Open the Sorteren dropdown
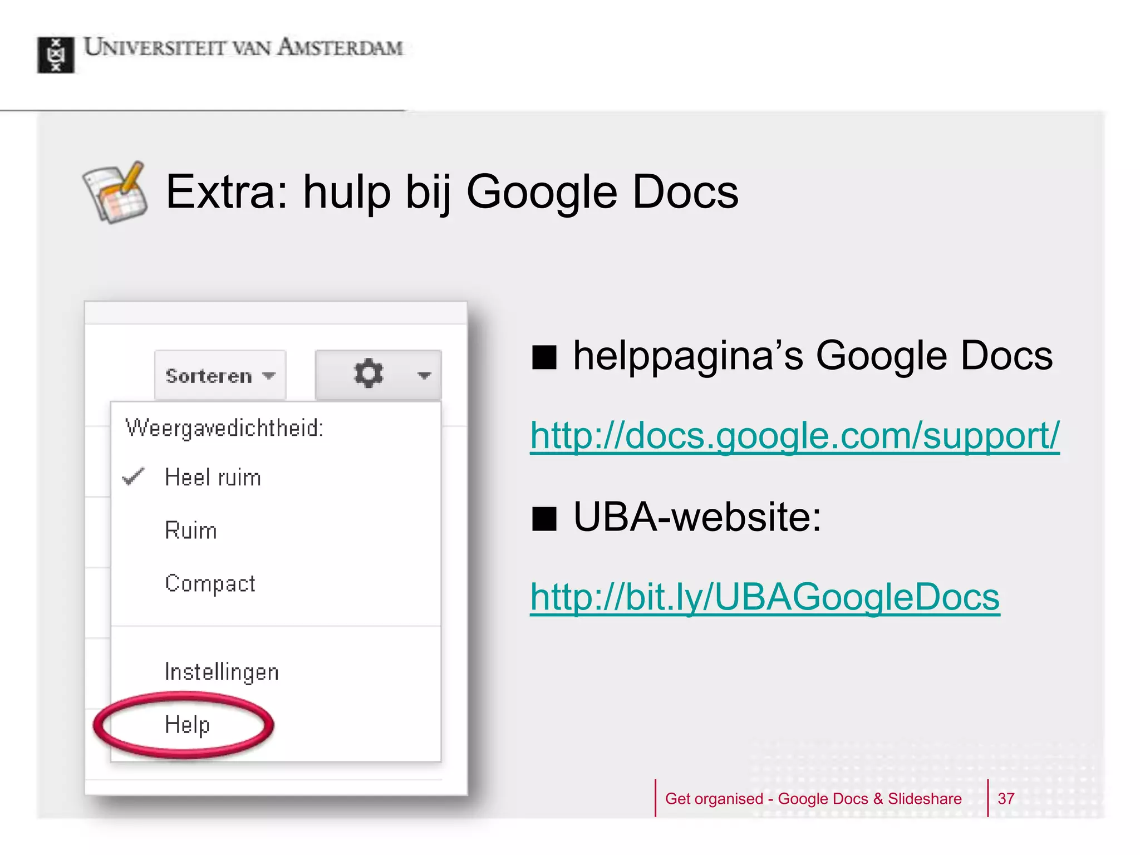The image size is (1140, 855). click(220, 375)
